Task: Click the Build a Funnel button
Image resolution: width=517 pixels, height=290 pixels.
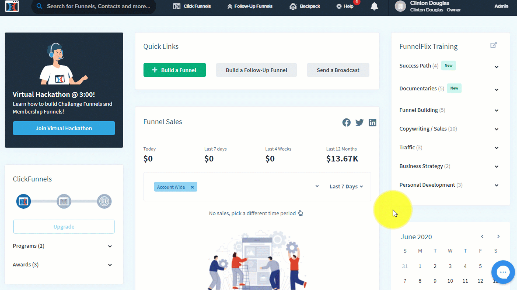Action: point(174,70)
